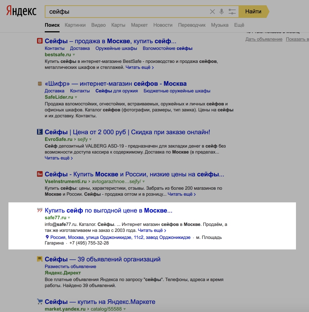Select the Поиск tab

point(52,25)
